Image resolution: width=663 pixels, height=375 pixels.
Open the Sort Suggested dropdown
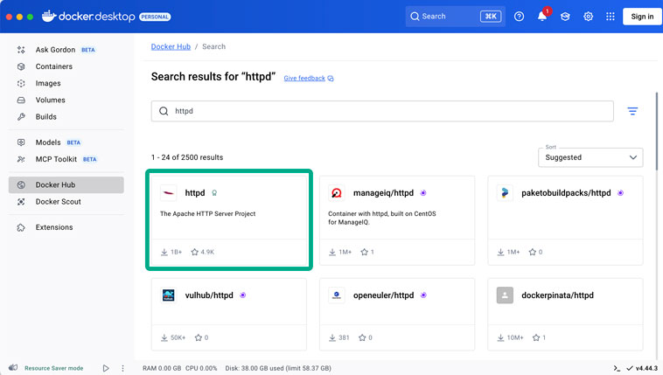click(590, 157)
